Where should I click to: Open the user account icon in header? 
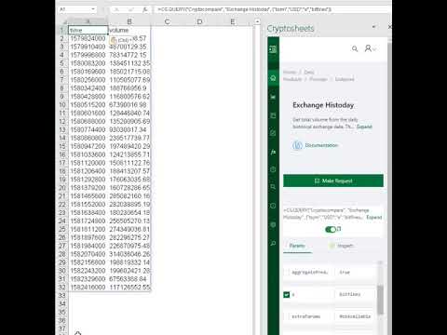368,48
